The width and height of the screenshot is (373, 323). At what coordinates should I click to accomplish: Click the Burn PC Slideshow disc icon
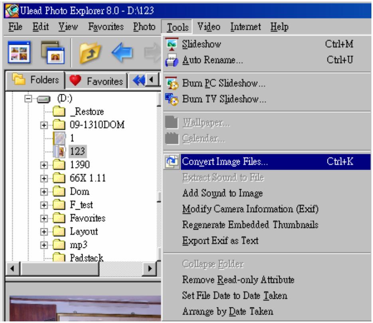pos(172,83)
